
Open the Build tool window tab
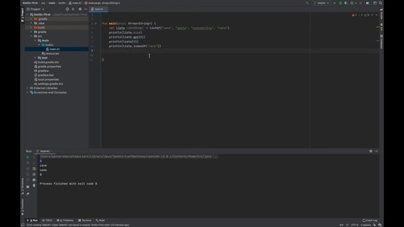coord(100,220)
